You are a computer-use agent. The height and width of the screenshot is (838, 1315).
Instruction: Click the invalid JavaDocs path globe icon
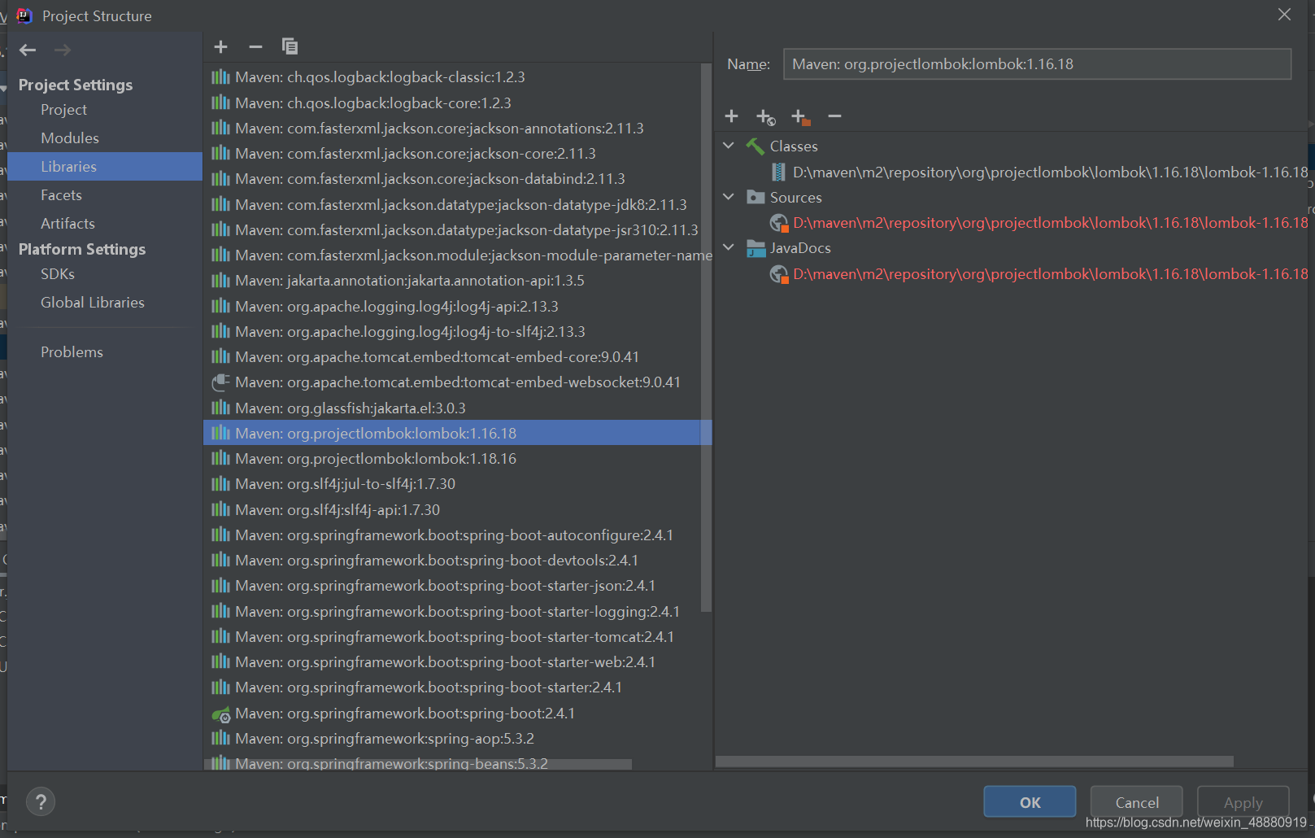pyautogui.click(x=779, y=274)
